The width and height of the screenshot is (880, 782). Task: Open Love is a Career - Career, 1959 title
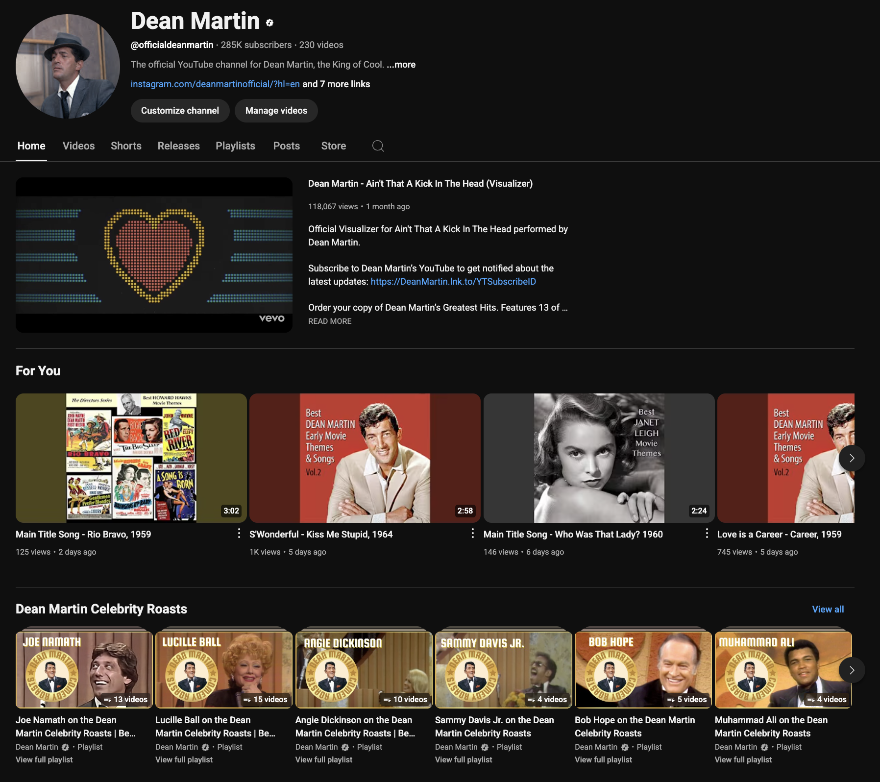[x=780, y=534]
